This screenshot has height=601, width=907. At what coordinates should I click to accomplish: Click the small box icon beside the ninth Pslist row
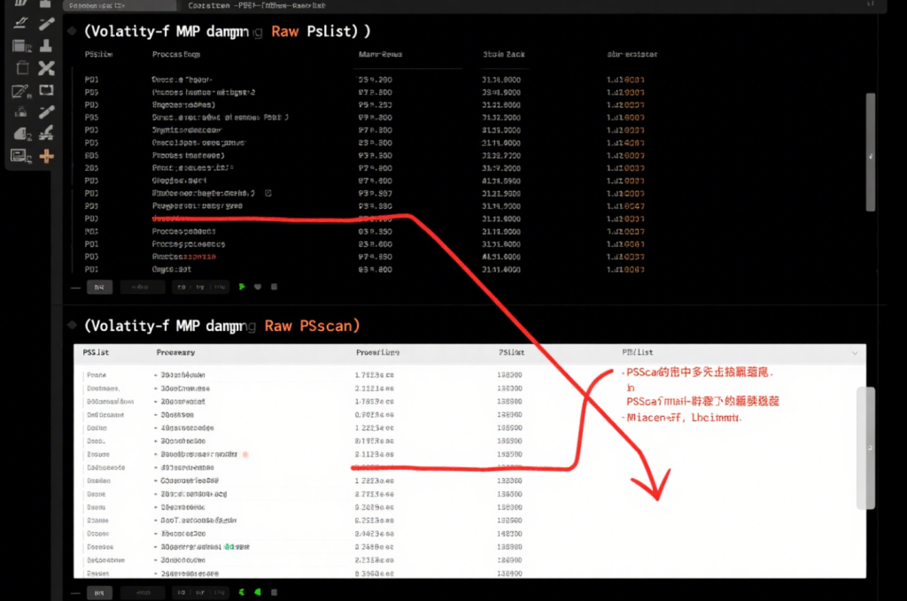pyautogui.click(x=267, y=191)
